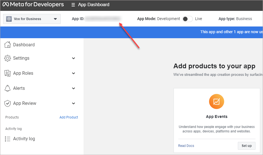Expand the App Roles chevron
This screenshot has width=263, height=155.
coord(74,73)
